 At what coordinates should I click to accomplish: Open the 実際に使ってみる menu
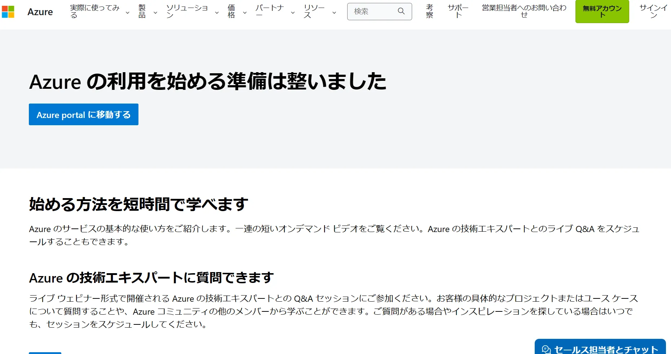pyautogui.click(x=94, y=12)
